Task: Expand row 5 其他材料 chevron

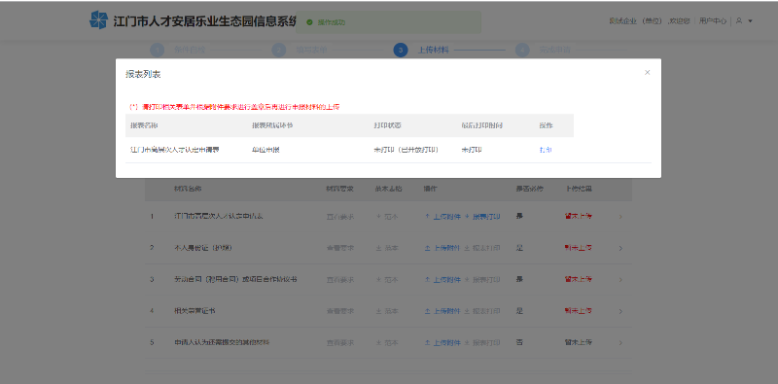Action: point(620,343)
